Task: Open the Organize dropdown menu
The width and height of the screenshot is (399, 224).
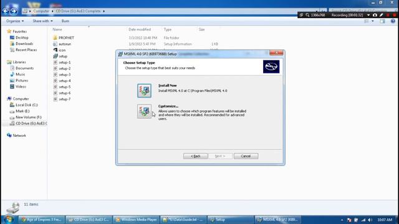Action: [15, 21]
